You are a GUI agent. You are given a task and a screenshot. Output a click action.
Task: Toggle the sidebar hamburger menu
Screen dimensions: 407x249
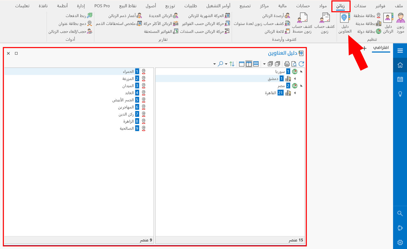(x=400, y=50)
